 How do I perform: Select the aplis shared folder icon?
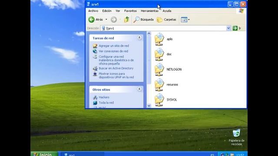[159, 39]
